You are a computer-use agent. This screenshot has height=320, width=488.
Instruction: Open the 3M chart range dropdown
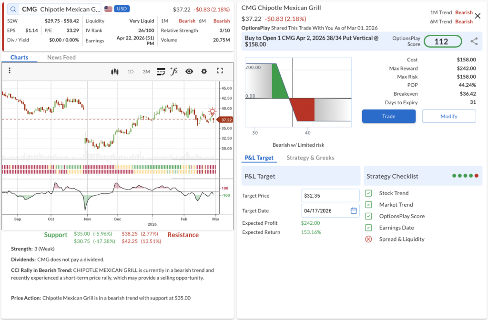pos(146,71)
